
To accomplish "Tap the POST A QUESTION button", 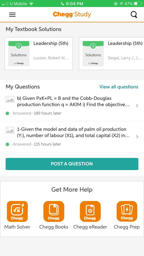I will (x=72, y=164).
